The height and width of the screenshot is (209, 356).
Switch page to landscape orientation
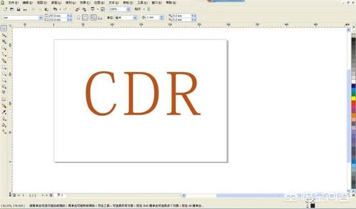click(x=85, y=17)
